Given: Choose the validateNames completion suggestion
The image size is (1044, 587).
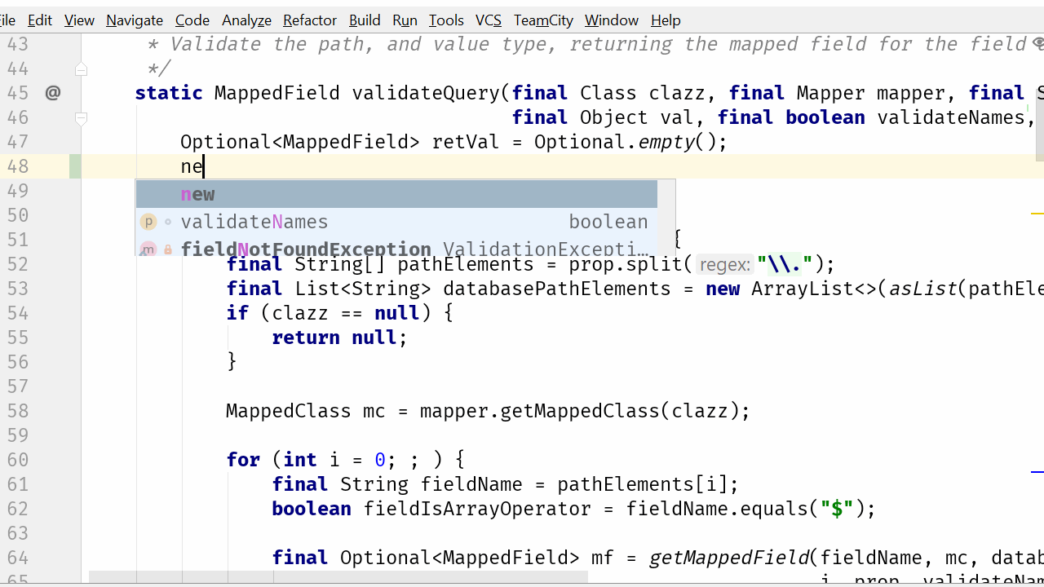Looking at the screenshot, I should (x=396, y=222).
